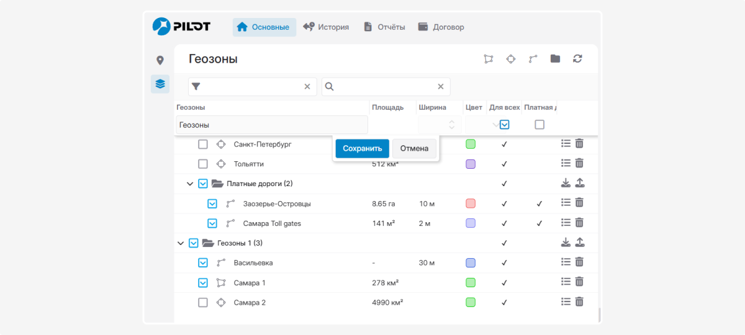The image size is (745, 335).
Task: Uncheck the Самара 1 checkbox
Action: point(203,283)
